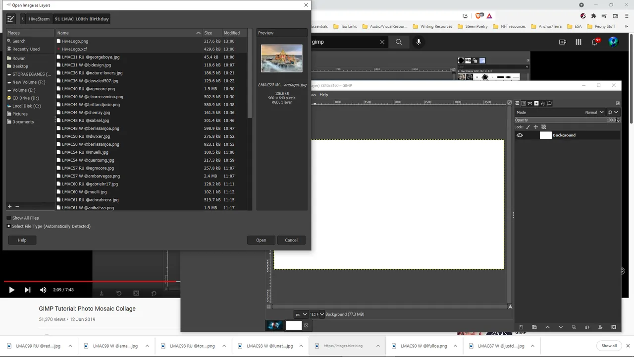The height and width of the screenshot is (357, 634).
Task: Sort files by Modified column header
Action: tap(234, 33)
